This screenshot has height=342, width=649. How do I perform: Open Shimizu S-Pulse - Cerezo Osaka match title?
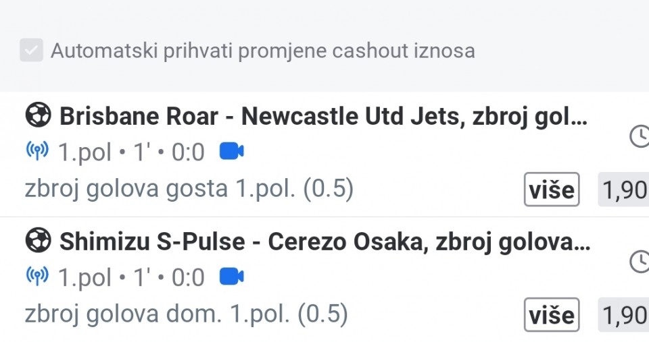(x=324, y=241)
